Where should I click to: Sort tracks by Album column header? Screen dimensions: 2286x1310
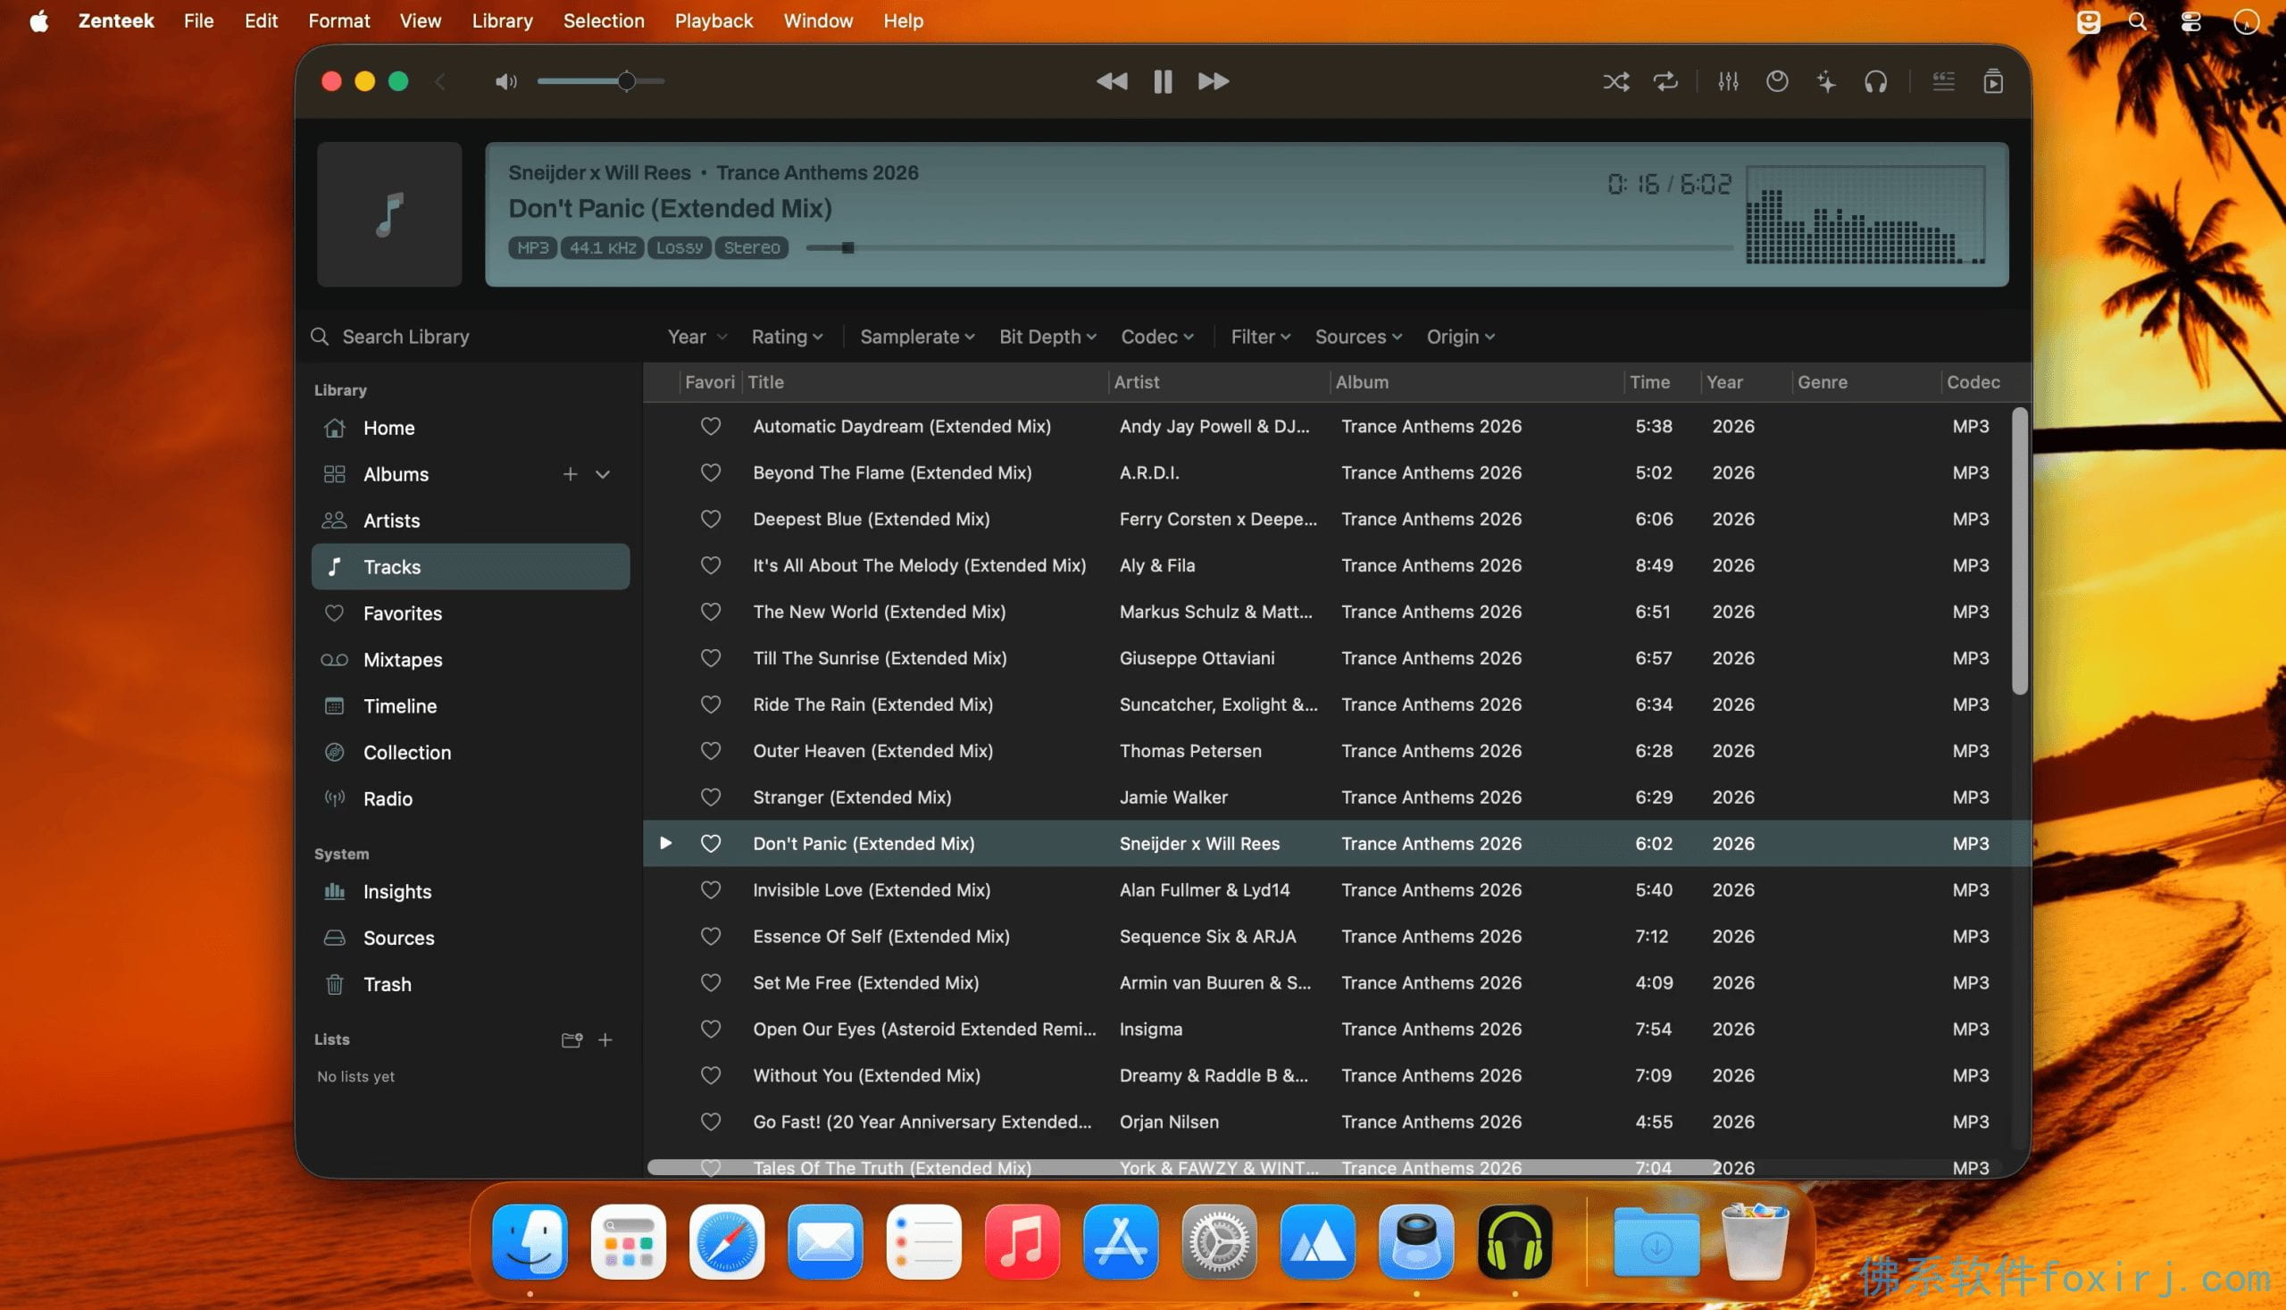[x=1477, y=382]
